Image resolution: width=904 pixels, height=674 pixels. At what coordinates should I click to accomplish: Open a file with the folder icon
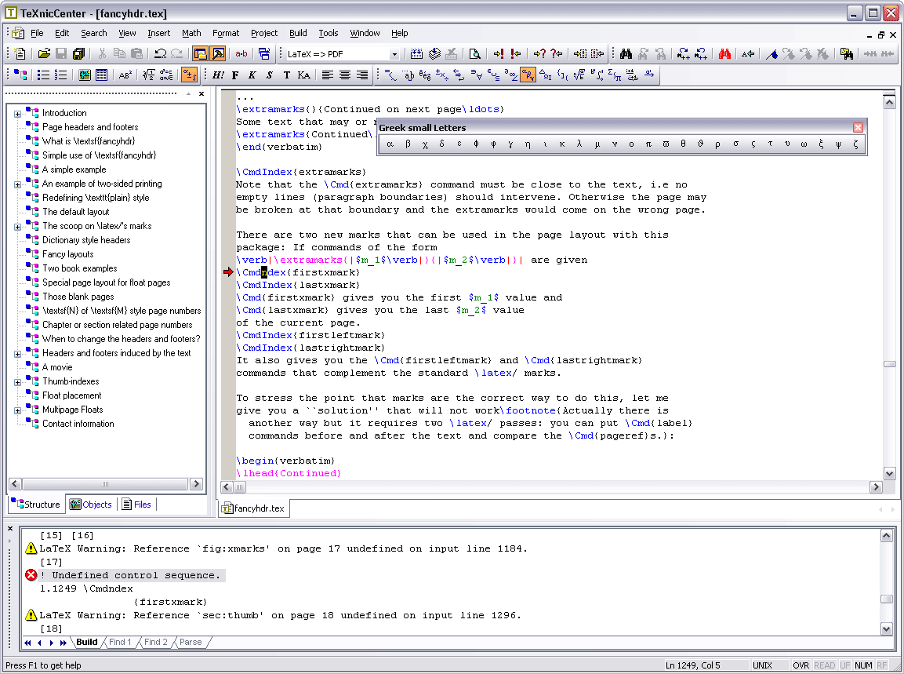tap(44, 54)
